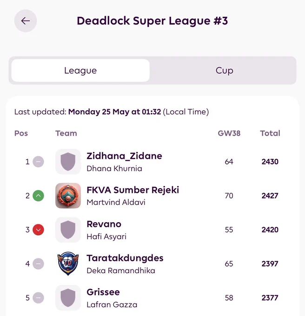Click total score 2430 for Zidhana_Zidane
Viewport: 305px width, 316px height.
click(270, 162)
